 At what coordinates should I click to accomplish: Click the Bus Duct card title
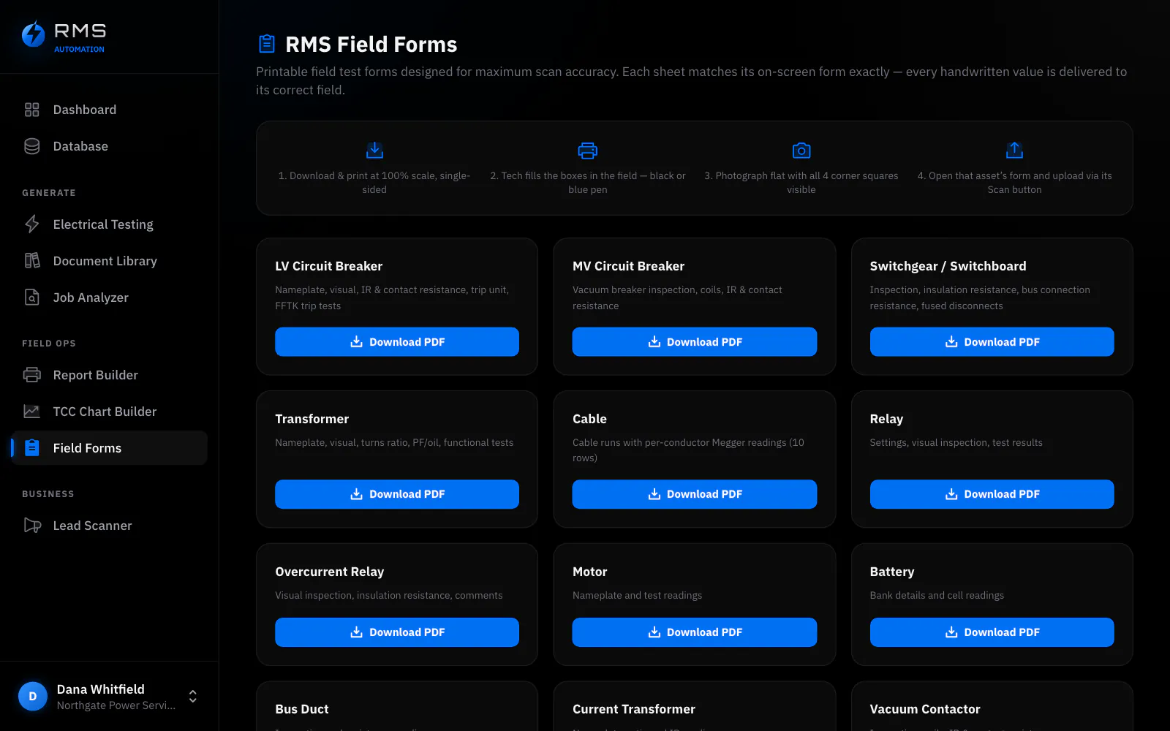tap(302, 709)
